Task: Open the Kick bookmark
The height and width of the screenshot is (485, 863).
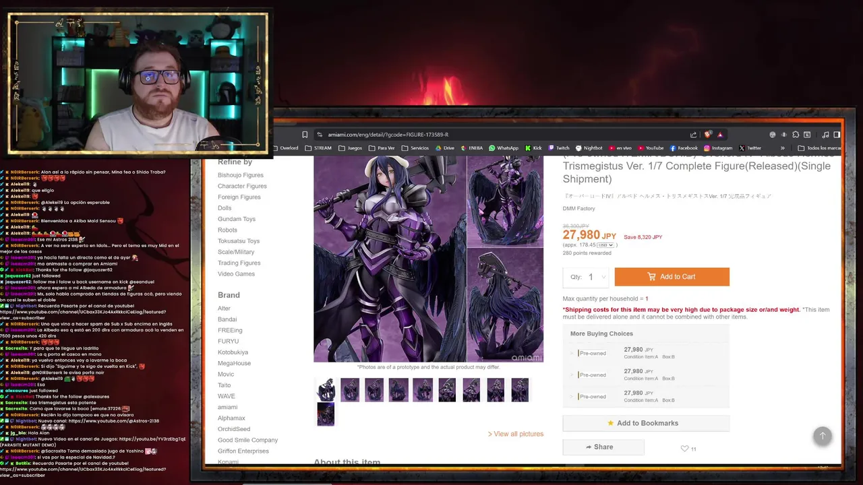Action: (x=533, y=148)
